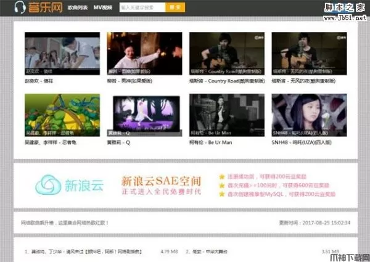Click the headphones logo icon
370x262 pixels.
(20, 7)
